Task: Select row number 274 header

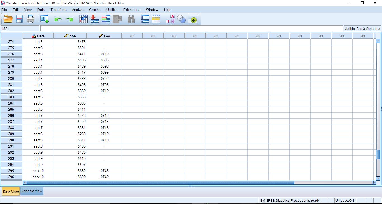Action: point(11,42)
